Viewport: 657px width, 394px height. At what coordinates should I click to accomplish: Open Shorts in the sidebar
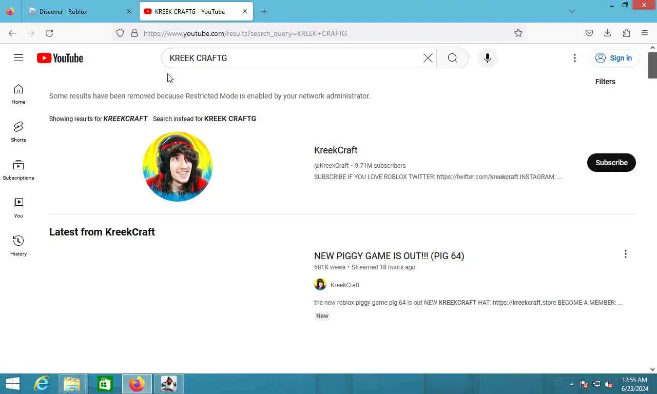pos(18,132)
